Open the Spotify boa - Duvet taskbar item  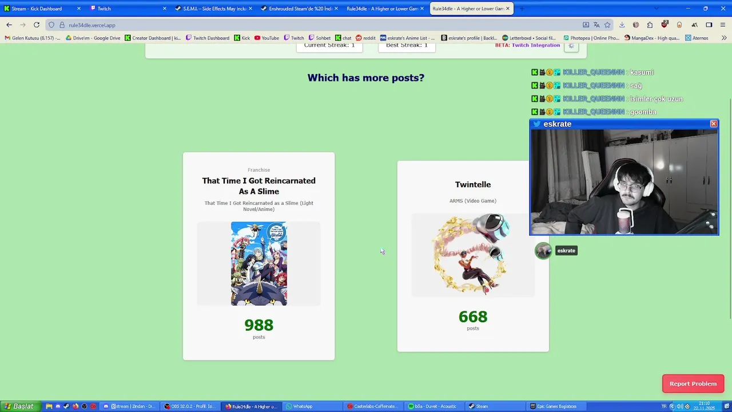[435, 406]
